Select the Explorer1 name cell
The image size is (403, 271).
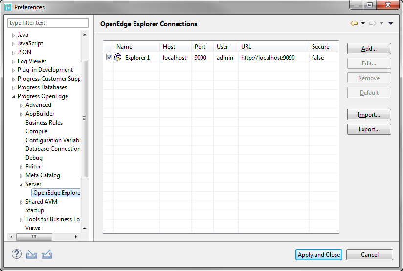(137, 58)
